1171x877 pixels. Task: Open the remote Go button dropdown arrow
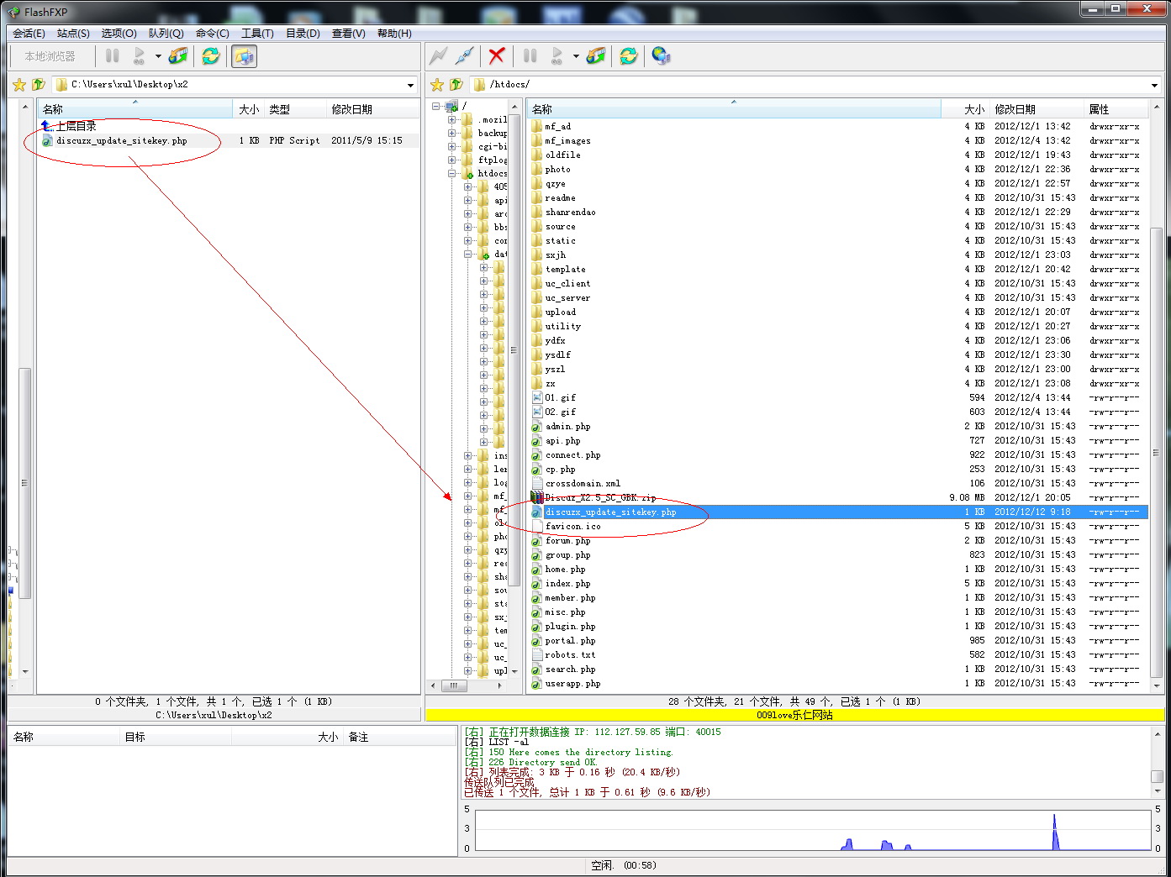click(x=576, y=56)
